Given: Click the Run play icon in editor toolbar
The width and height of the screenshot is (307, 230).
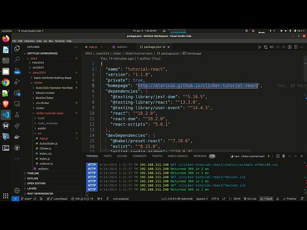Looking at the screenshot, I should pos(260,47).
